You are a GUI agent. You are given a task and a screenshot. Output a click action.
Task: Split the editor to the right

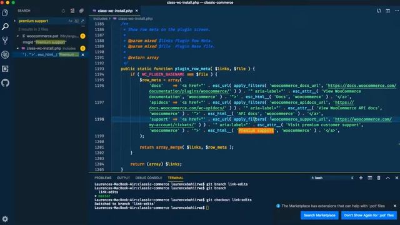[x=387, y=11]
